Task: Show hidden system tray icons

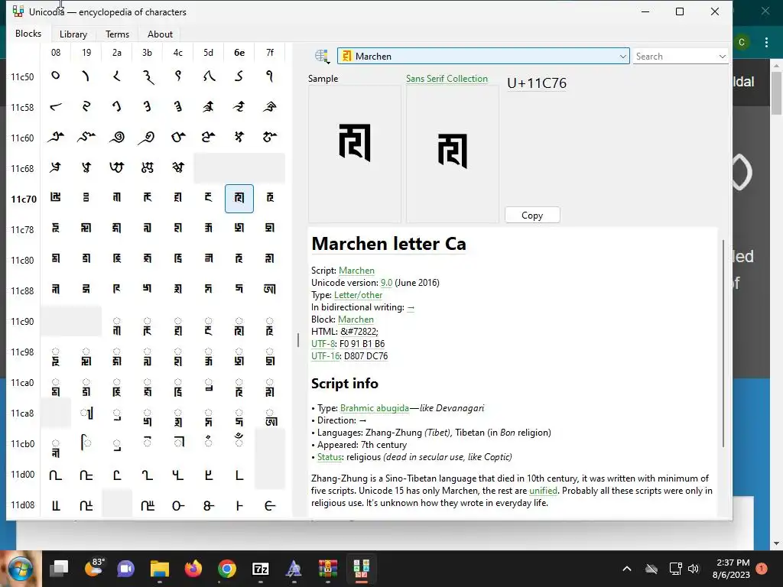Action: (x=627, y=569)
